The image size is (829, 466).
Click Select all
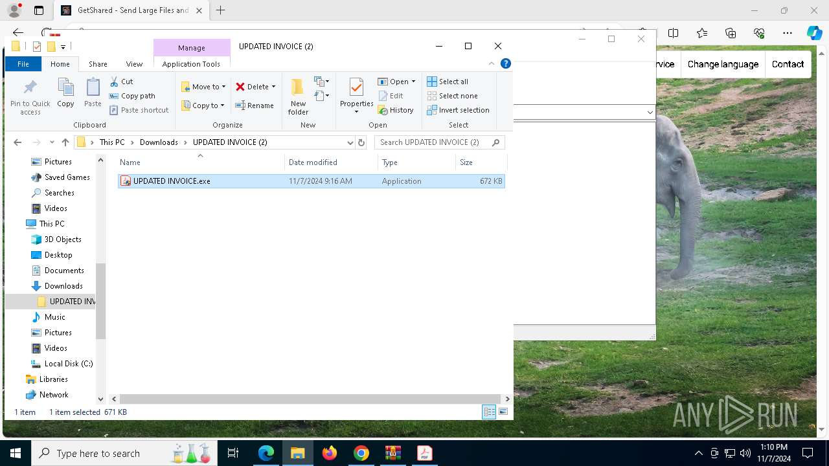click(447, 82)
